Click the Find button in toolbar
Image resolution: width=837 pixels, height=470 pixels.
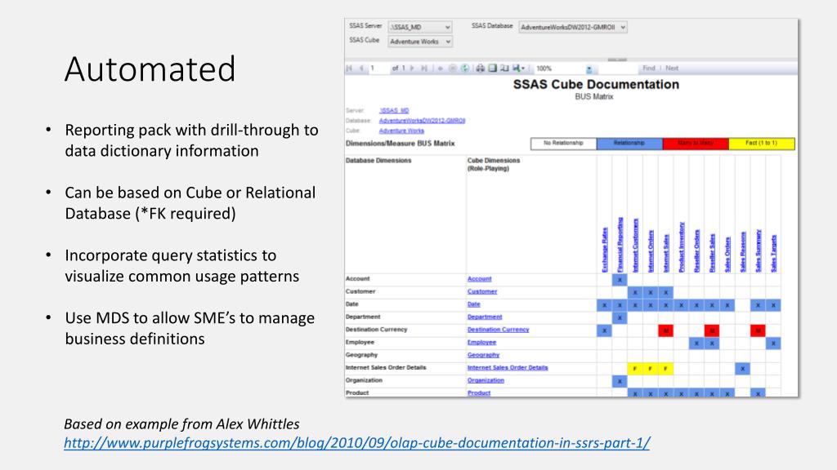point(648,69)
